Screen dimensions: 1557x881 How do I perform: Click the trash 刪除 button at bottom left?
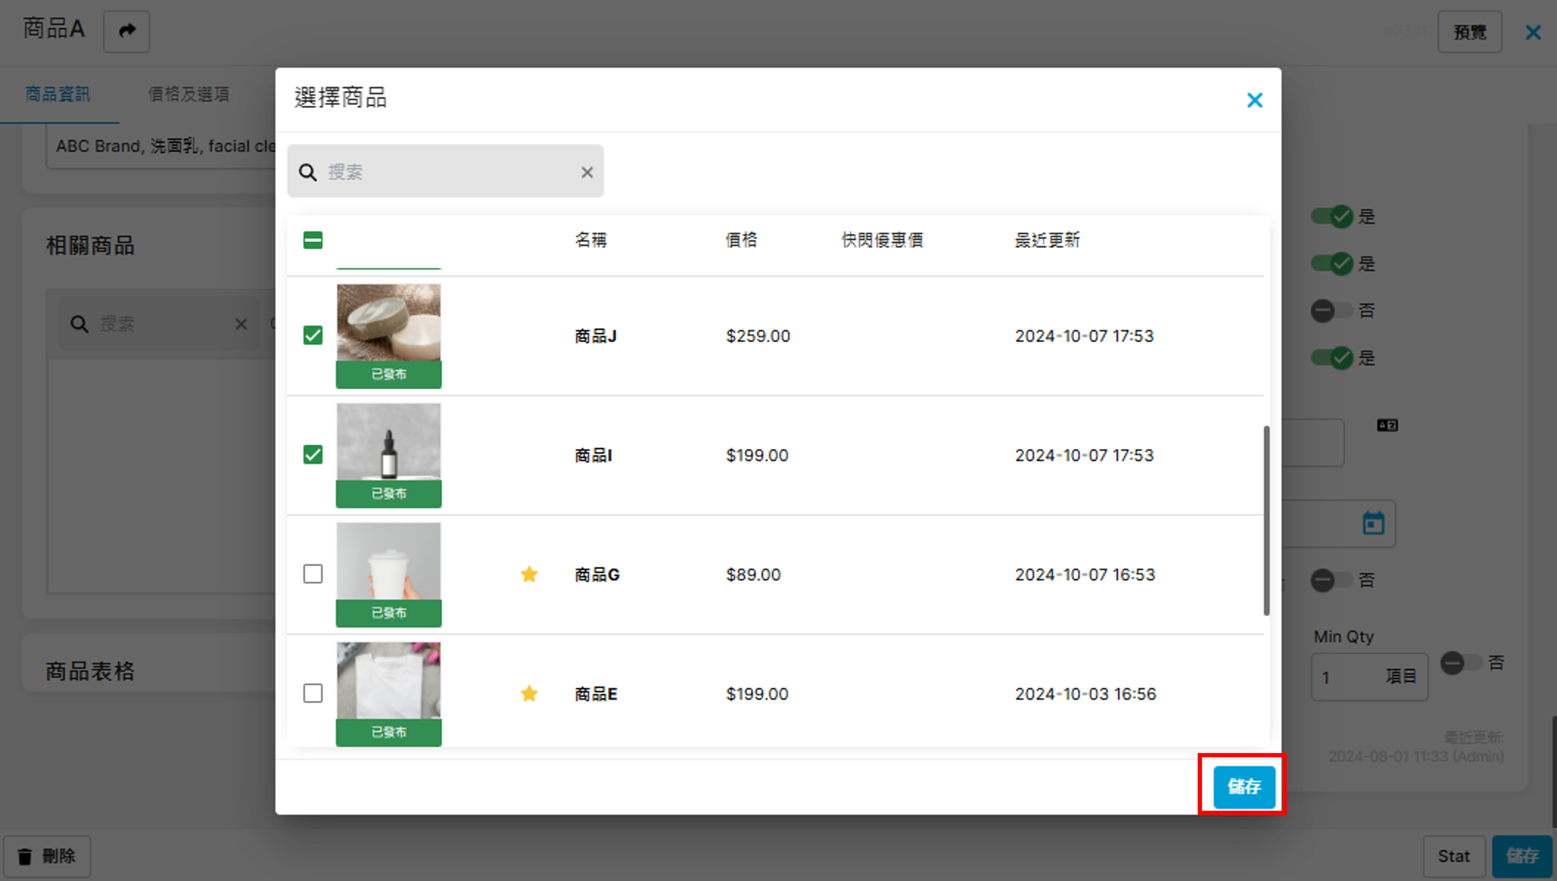[47, 856]
